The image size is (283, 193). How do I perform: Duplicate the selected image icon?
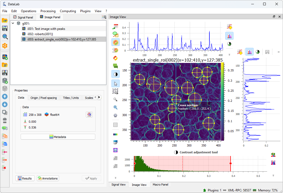pyautogui.click(x=5, y=112)
